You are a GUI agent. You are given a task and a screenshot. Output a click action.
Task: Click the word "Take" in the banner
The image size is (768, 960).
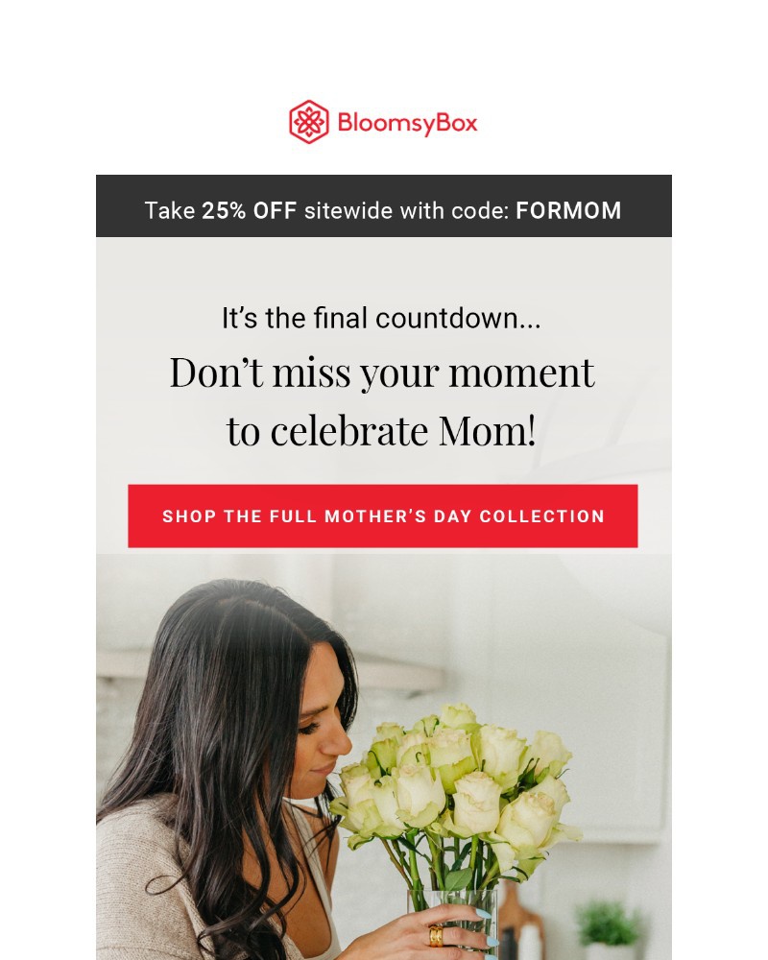pos(169,210)
